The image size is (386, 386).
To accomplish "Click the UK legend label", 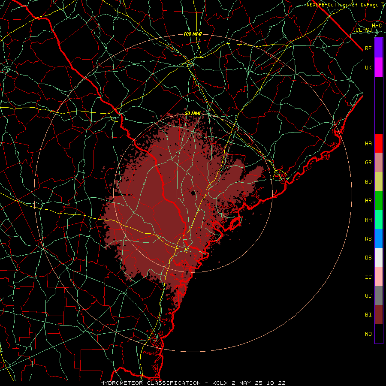I will point(368,67).
